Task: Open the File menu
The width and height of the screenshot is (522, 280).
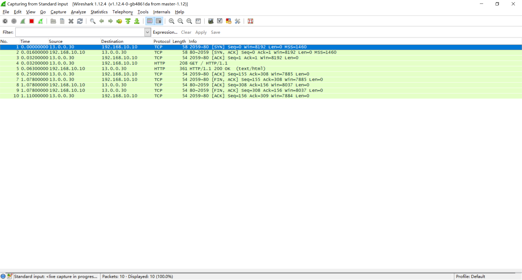Action: point(6,12)
